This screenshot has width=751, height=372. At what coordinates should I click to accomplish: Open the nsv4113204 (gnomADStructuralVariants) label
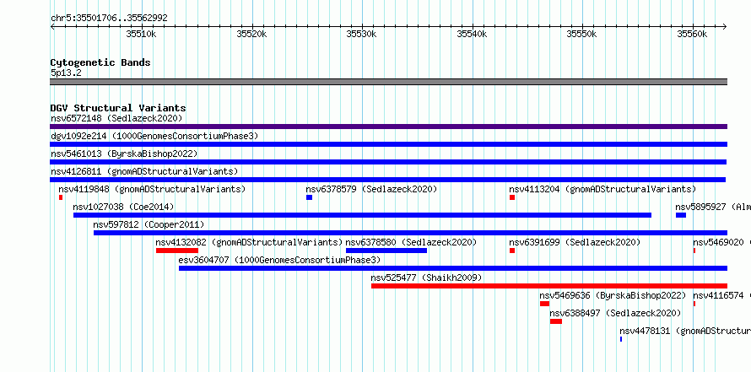[x=602, y=189]
